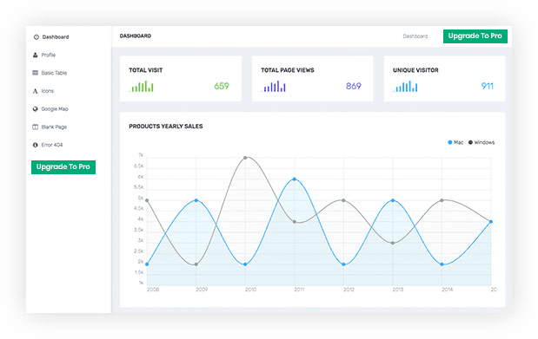
Task: Click the Icons letter A icon
Action: pos(35,91)
